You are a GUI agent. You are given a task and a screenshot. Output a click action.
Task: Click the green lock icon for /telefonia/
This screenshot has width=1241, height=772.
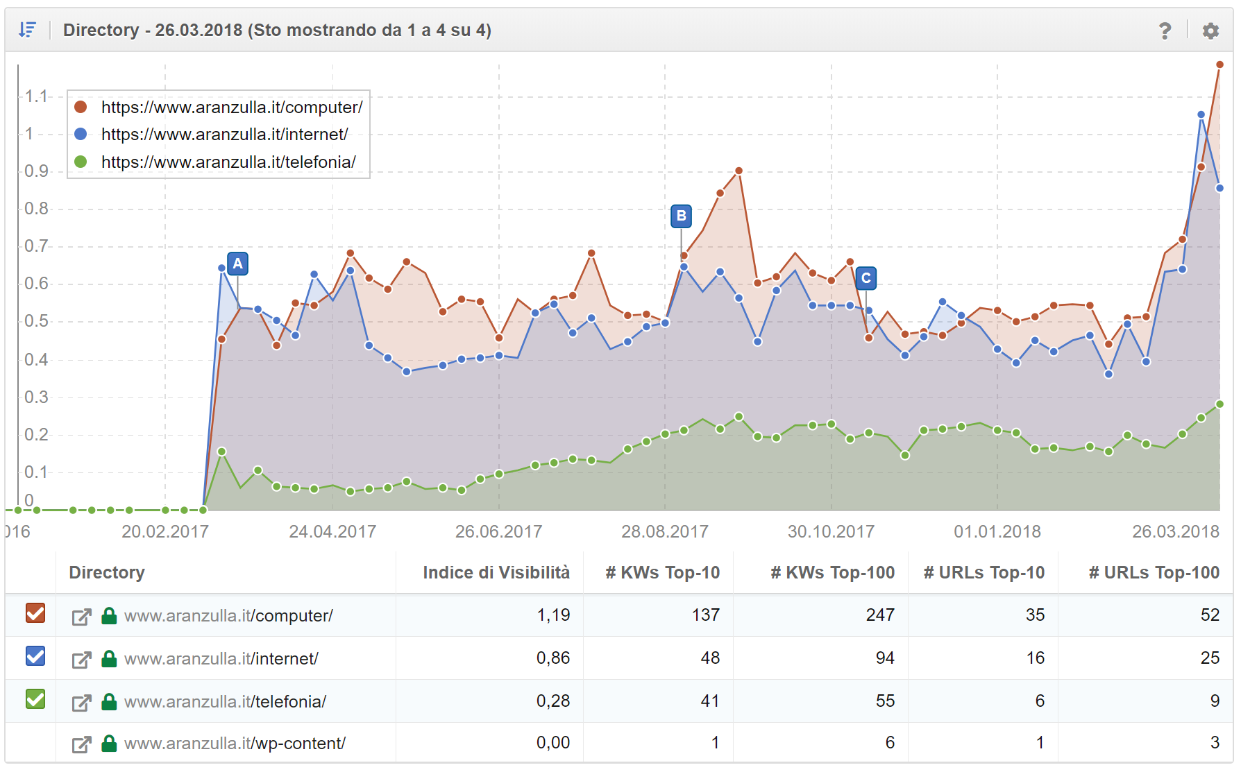click(109, 701)
